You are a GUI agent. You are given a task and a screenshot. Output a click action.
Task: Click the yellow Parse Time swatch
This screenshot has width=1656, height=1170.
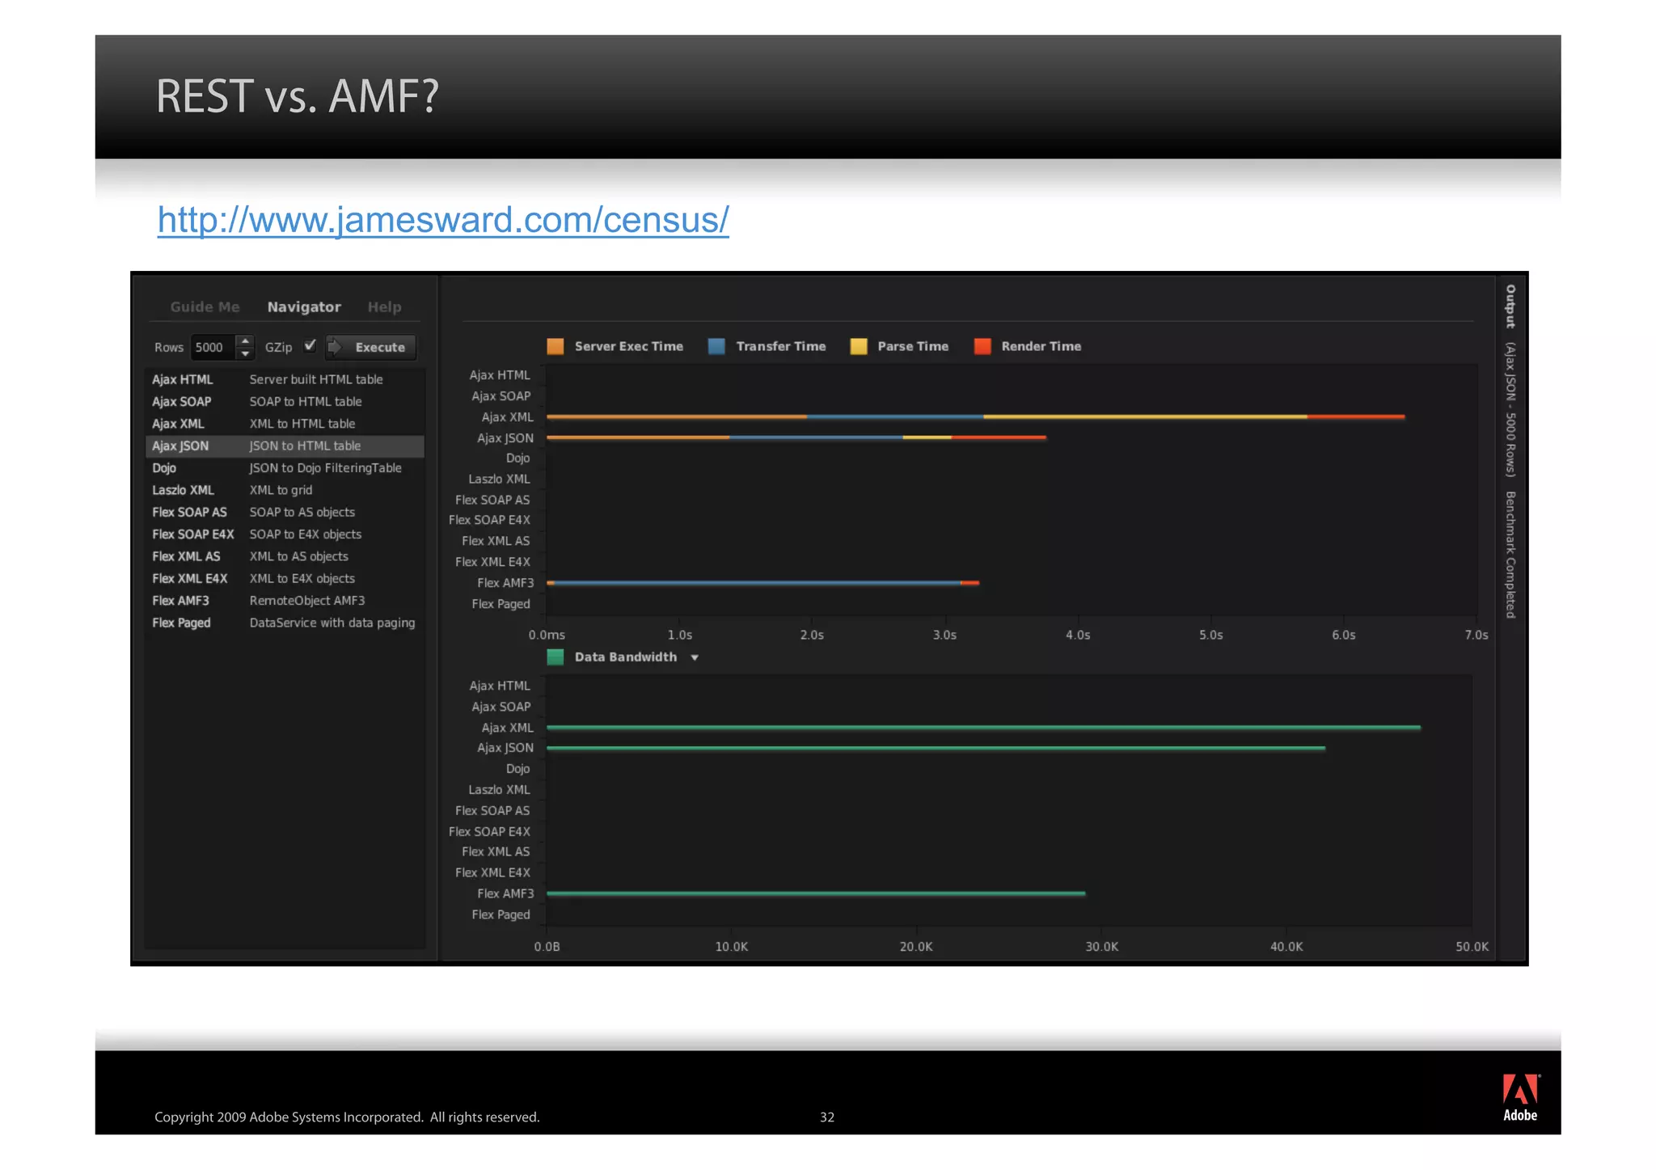coord(859,346)
